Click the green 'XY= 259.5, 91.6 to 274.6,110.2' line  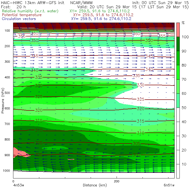tap(100, 11)
